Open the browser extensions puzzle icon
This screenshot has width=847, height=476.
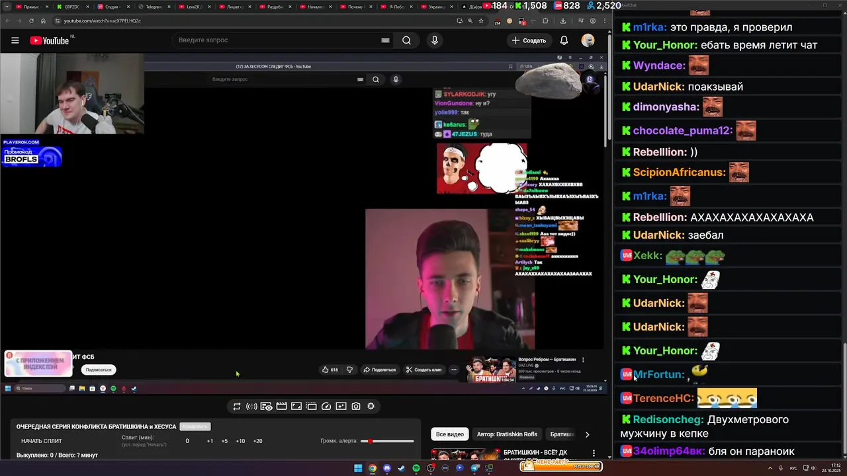pyautogui.click(x=545, y=20)
